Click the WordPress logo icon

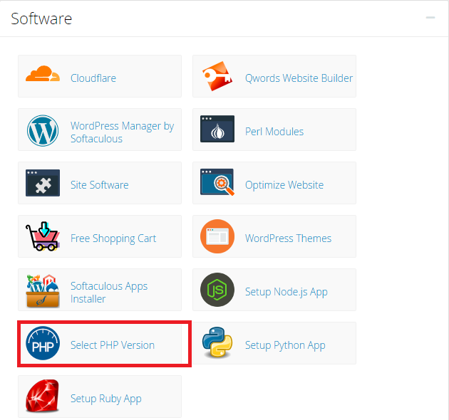(x=43, y=131)
